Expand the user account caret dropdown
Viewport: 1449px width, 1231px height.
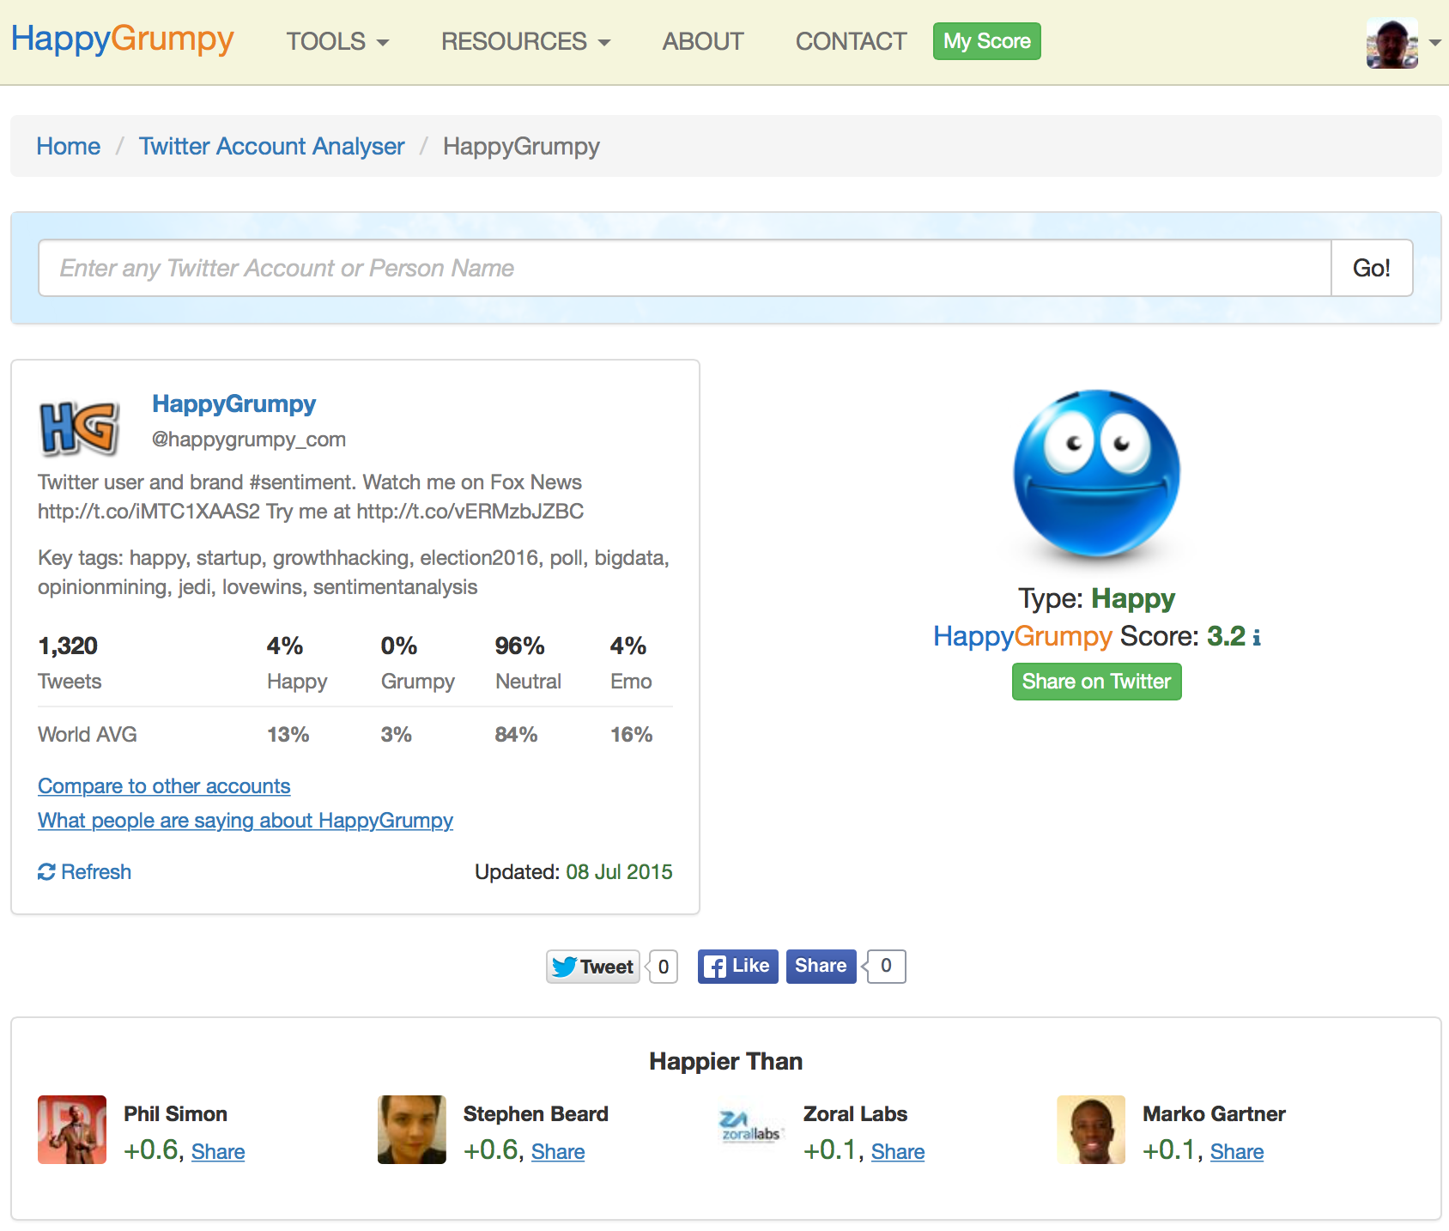click(x=1434, y=42)
